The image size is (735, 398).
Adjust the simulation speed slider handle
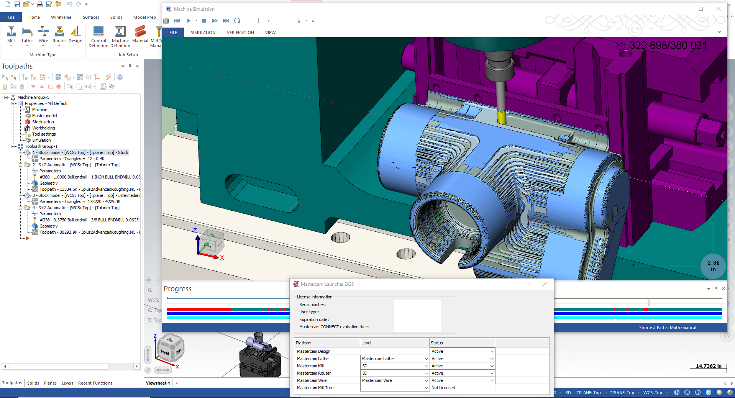pos(258,21)
